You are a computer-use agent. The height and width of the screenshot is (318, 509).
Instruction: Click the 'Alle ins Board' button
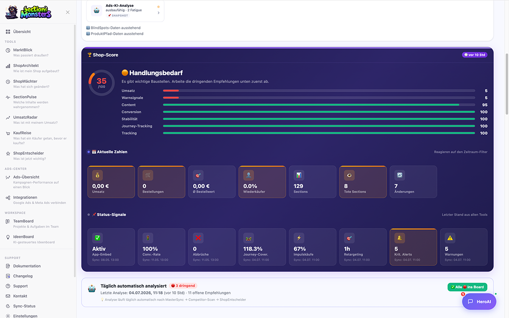point(467,287)
